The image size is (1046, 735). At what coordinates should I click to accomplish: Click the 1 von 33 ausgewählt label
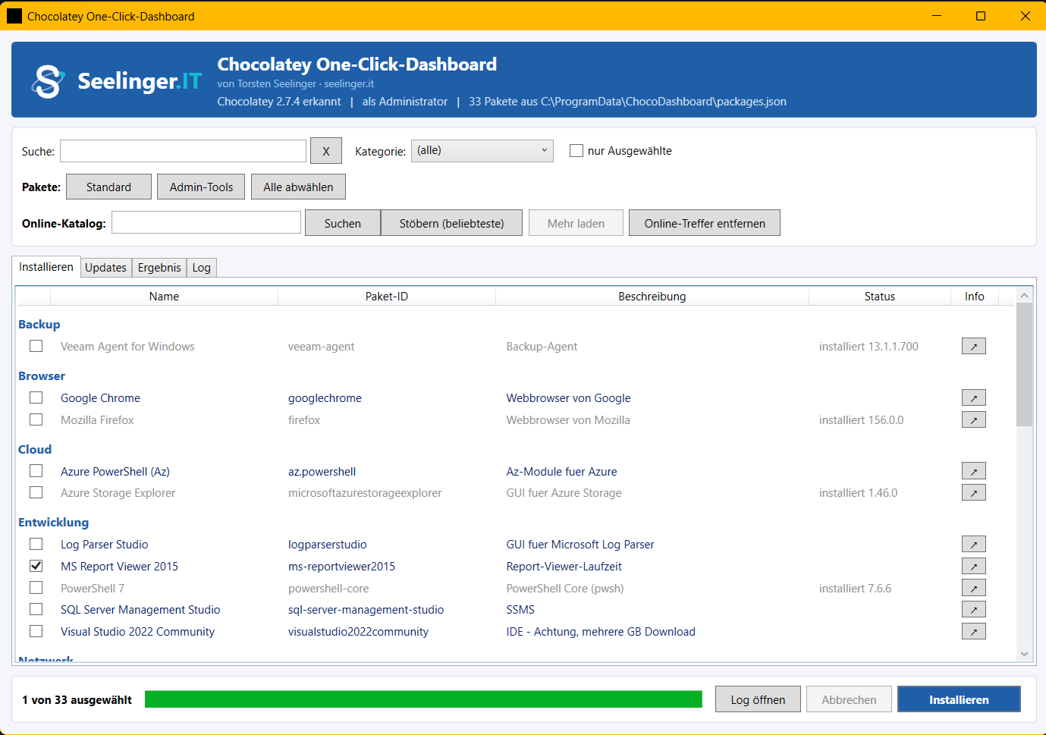(77, 700)
